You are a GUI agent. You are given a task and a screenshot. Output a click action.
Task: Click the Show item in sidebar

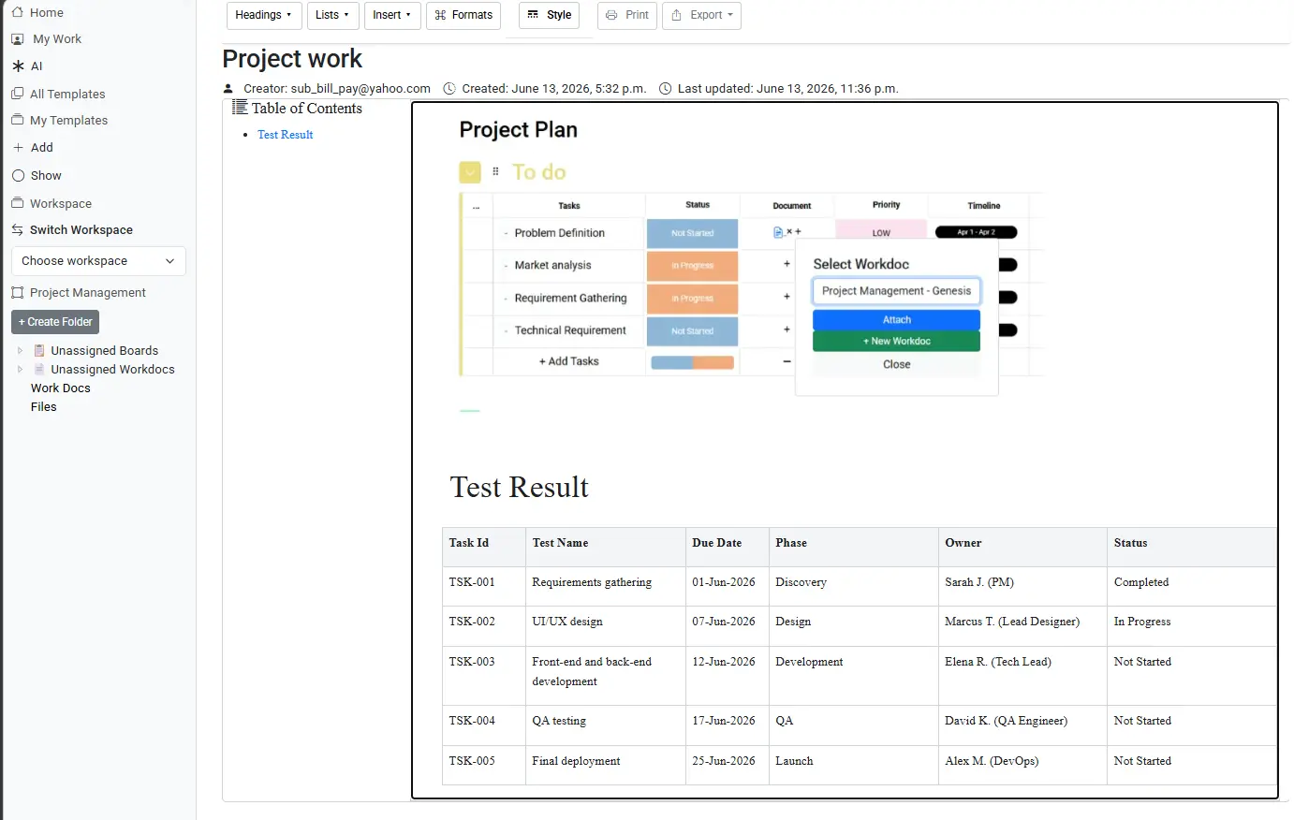[37, 176]
